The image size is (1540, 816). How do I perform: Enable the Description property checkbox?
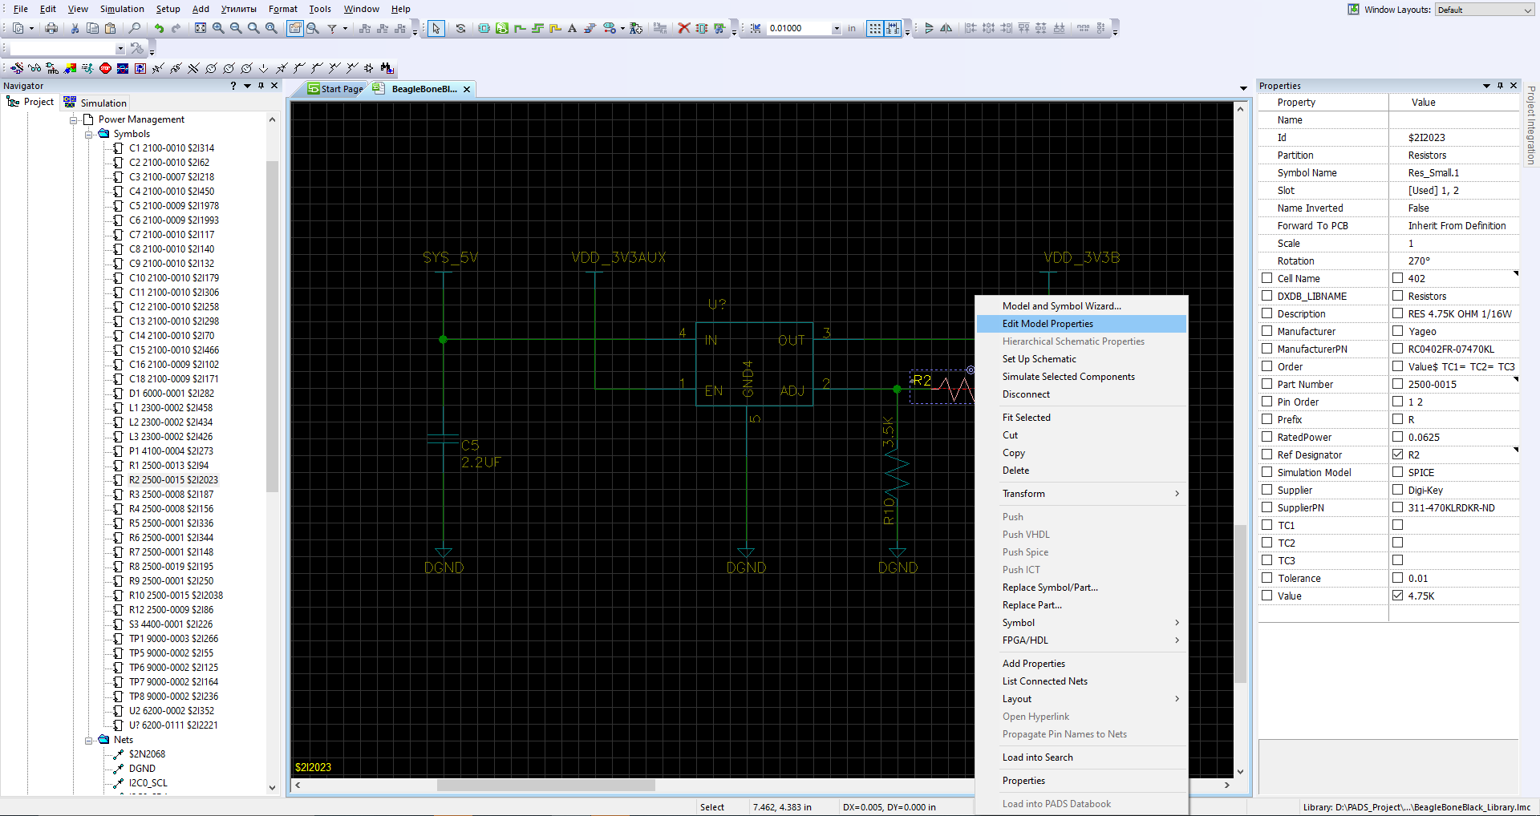pos(1267,313)
